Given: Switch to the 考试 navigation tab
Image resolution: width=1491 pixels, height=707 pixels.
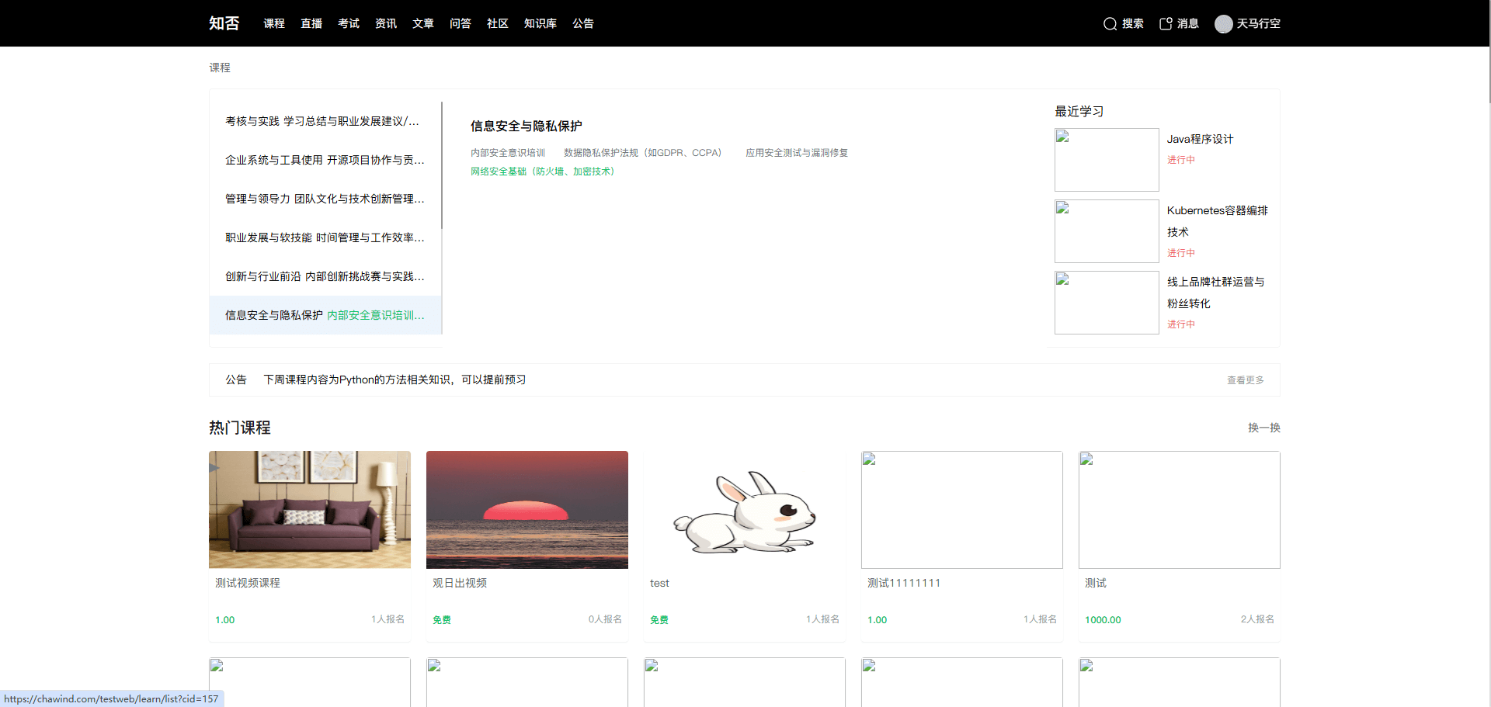Looking at the screenshot, I should 349,23.
